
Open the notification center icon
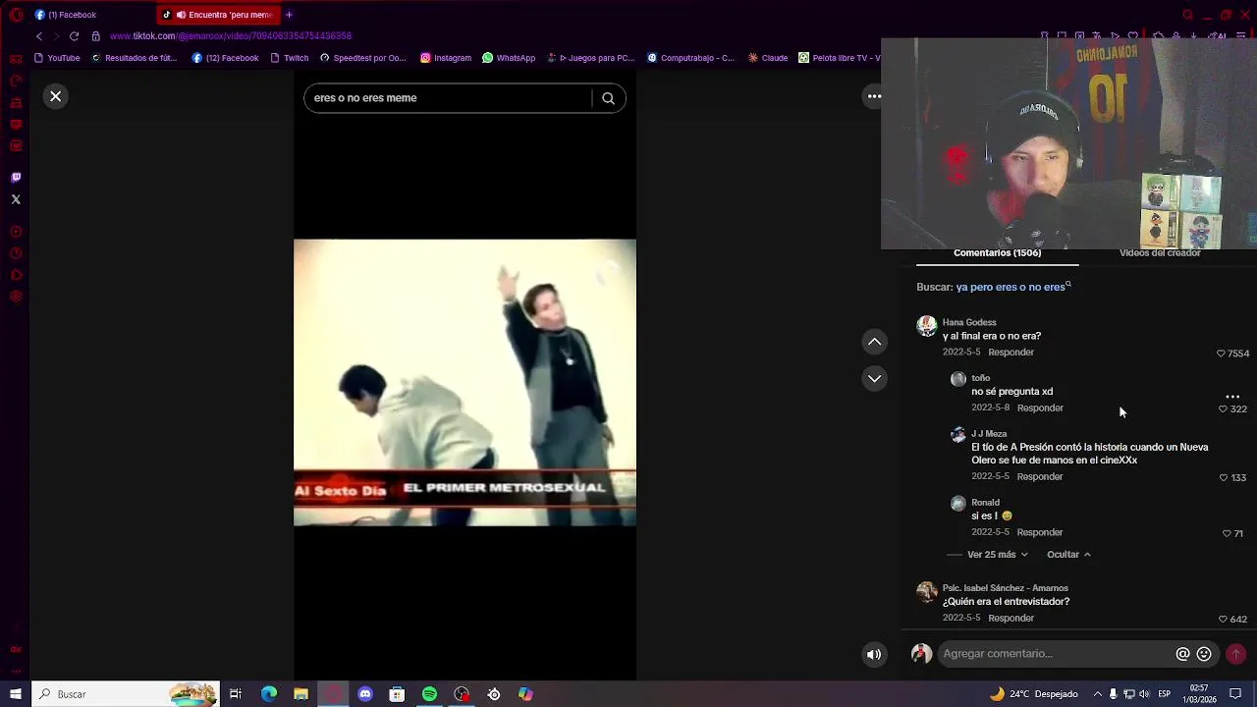(1235, 694)
